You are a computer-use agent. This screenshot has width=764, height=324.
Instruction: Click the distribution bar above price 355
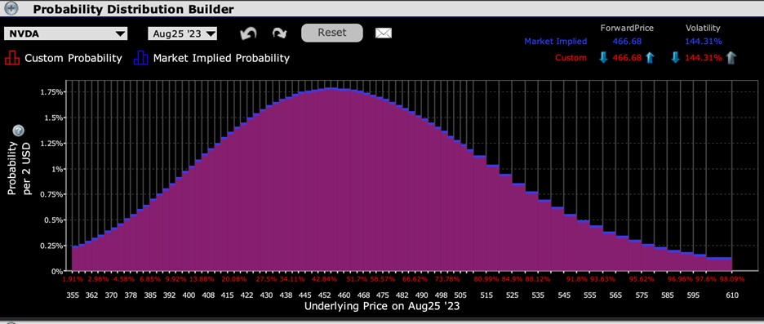[x=75, y=258]
